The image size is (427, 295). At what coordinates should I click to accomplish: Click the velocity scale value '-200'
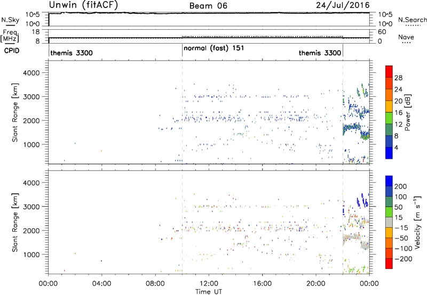(x=404, y=259)
